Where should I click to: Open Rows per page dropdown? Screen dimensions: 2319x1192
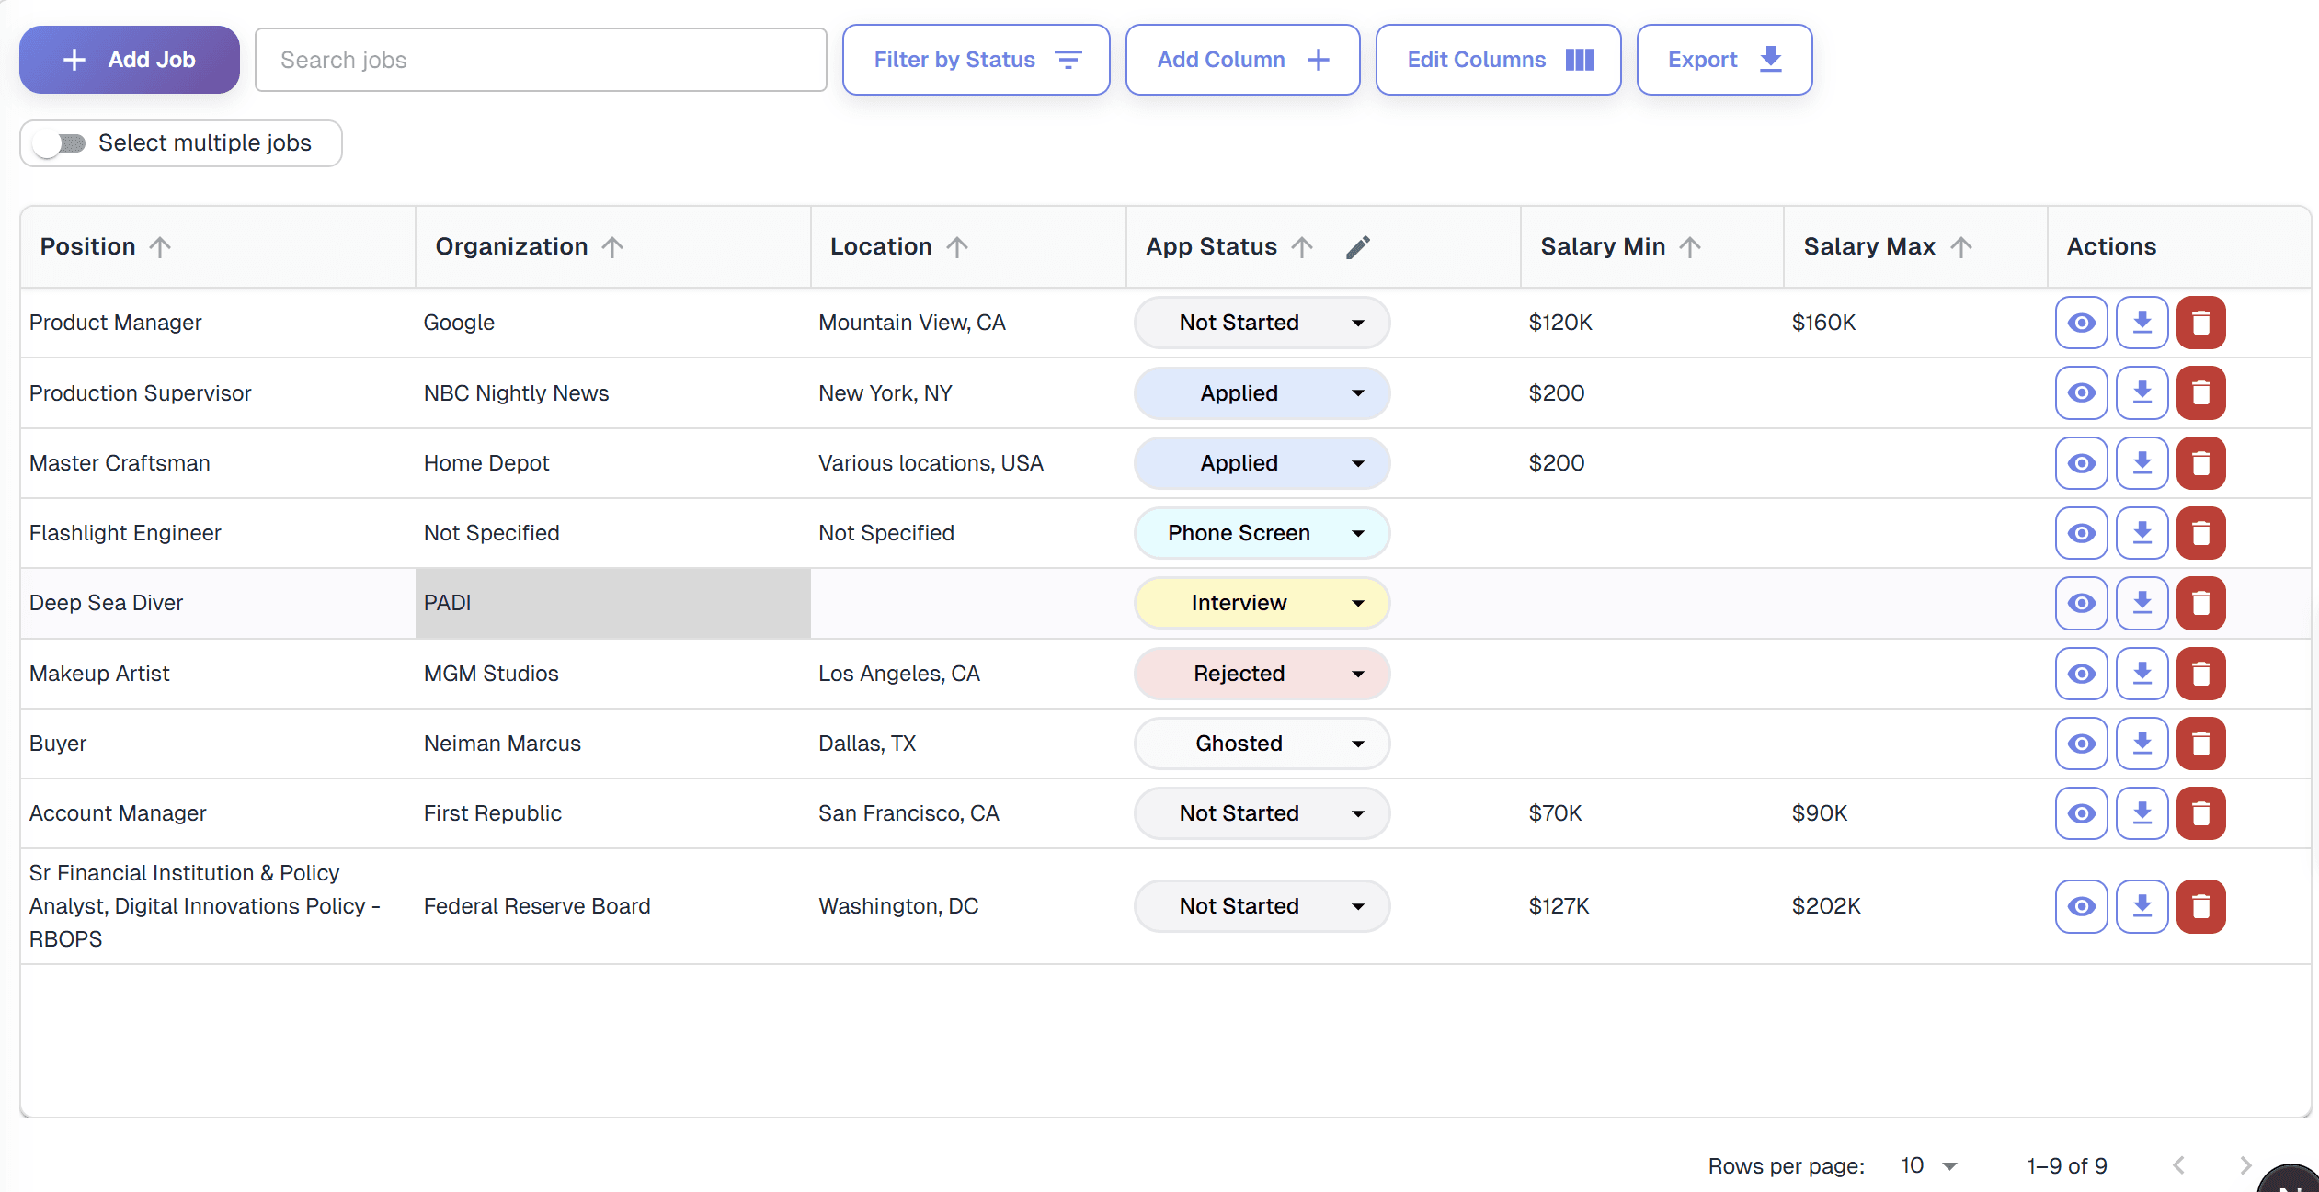point(1929,1165)
